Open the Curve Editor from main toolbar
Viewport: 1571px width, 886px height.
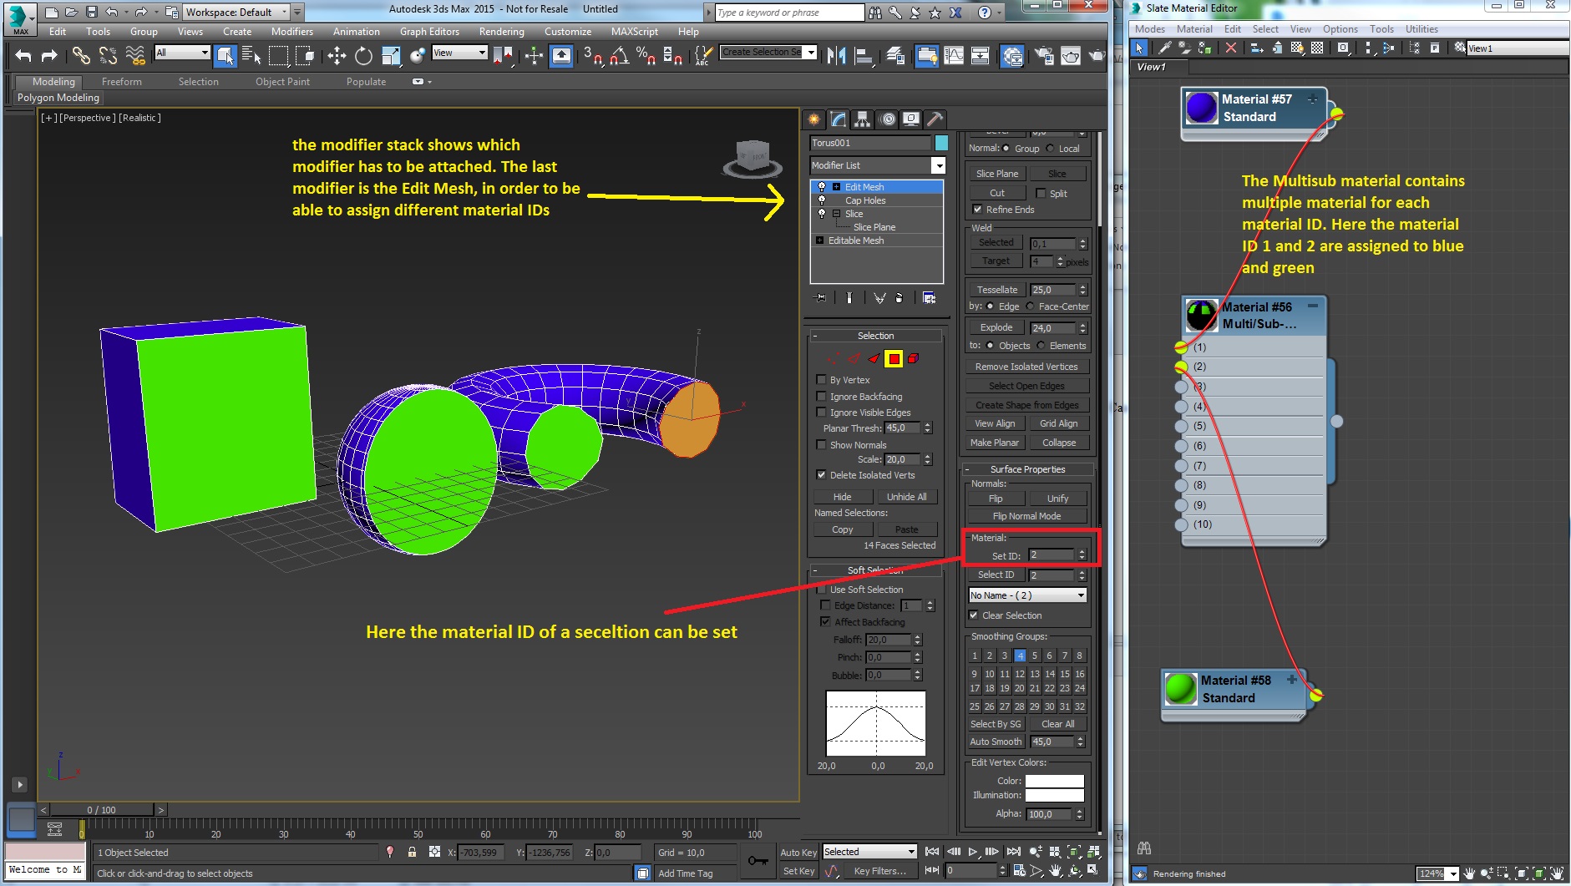pyautogui.click(x=954, y=56)
